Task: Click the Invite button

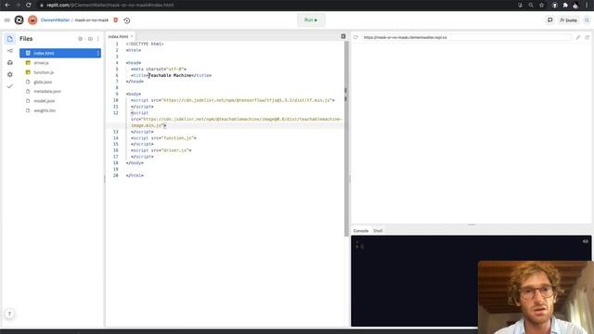Action: coord(568,20)
